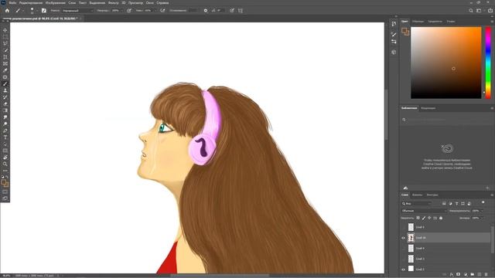The height and width of the screenshot is (278, 495).
Task: Switch to the Каналы tab
Action: [x=417, y=195]
